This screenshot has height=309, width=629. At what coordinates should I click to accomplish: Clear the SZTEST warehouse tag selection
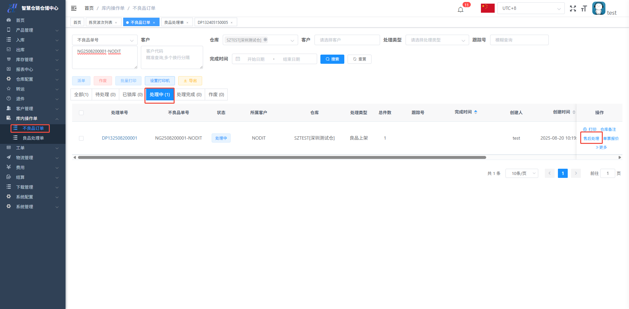click(x=265, y=40)
